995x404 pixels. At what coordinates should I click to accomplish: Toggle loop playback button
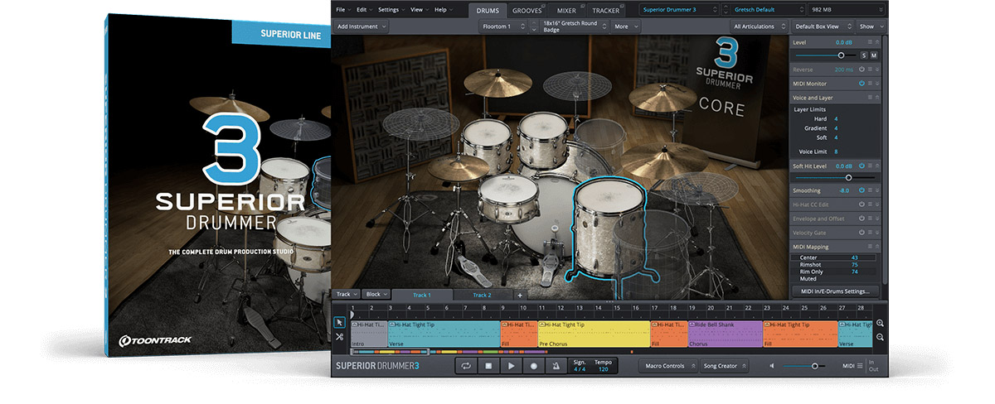click(x=466, y=366)
